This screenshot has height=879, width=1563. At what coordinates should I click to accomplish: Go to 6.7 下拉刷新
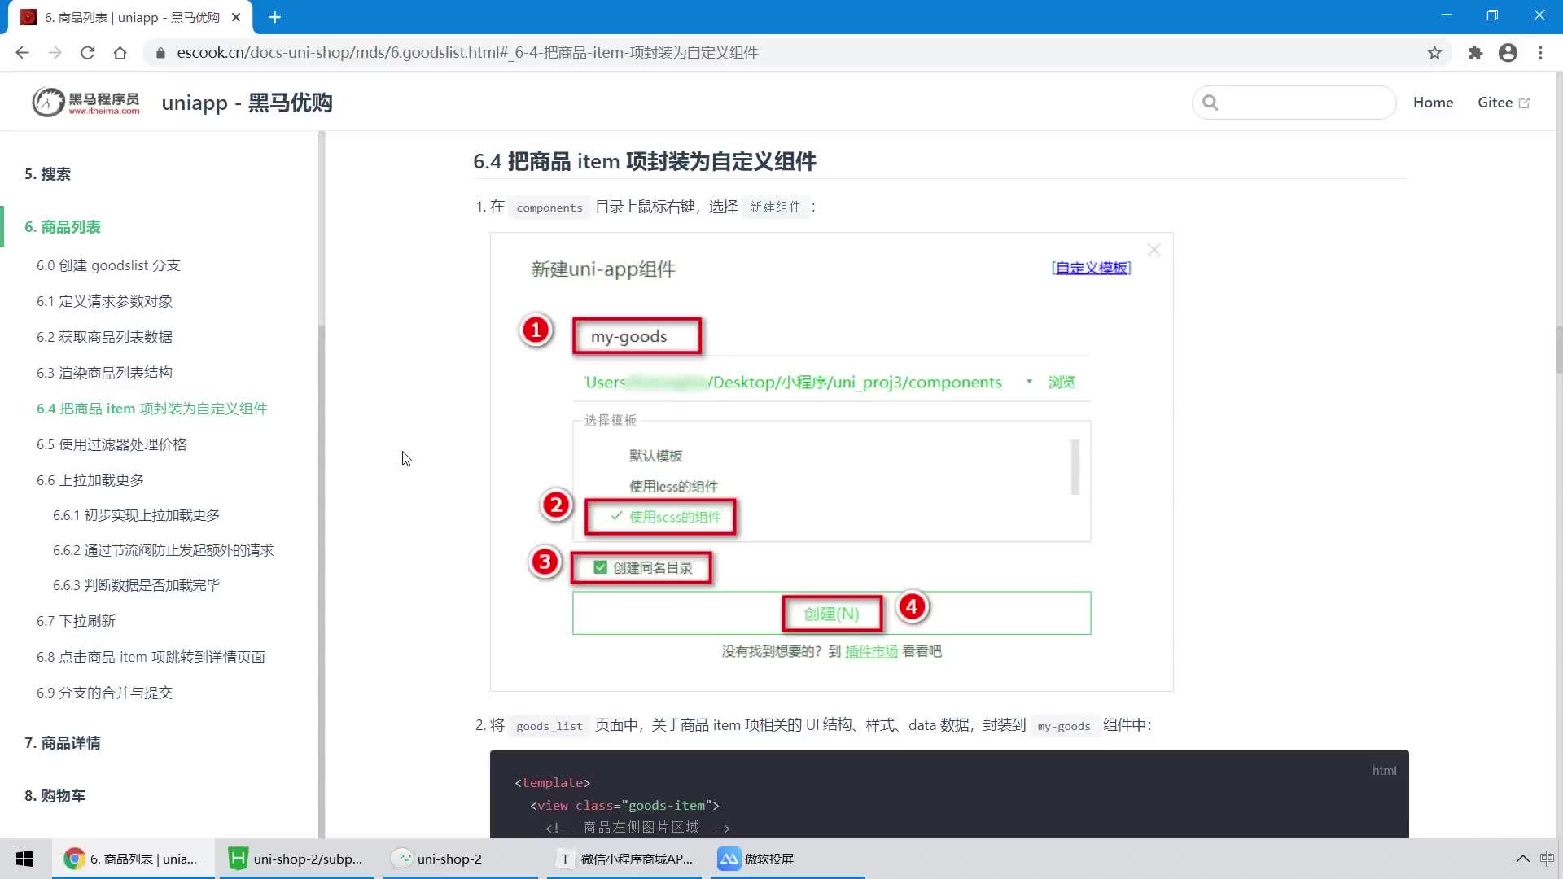click(x=76, y=621)
